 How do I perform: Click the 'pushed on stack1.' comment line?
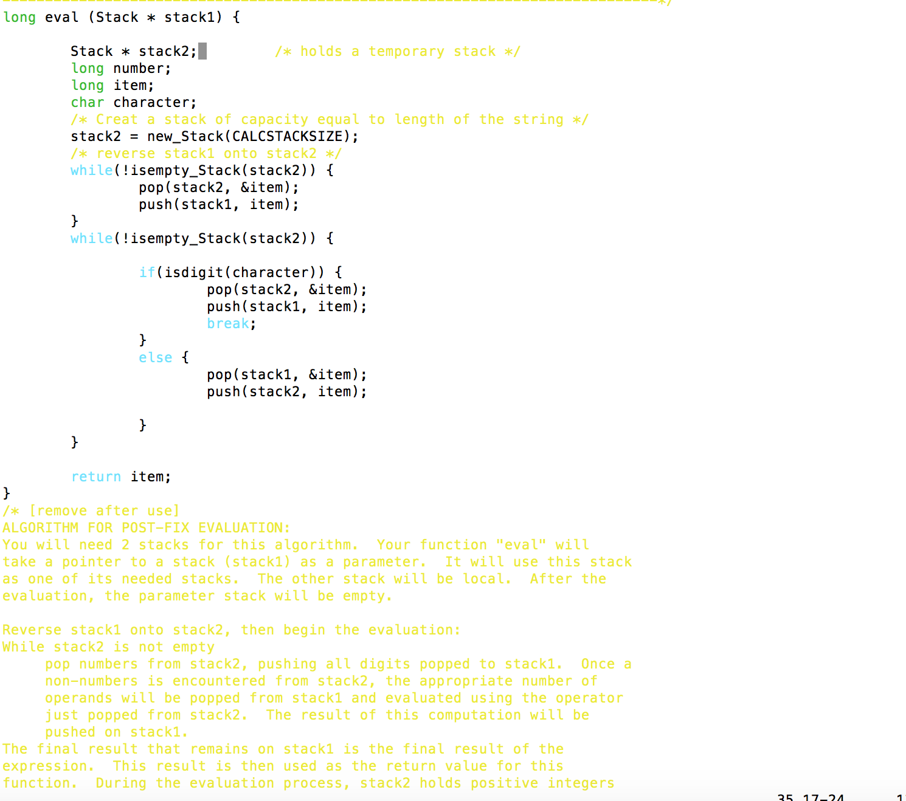click(117, 732)
